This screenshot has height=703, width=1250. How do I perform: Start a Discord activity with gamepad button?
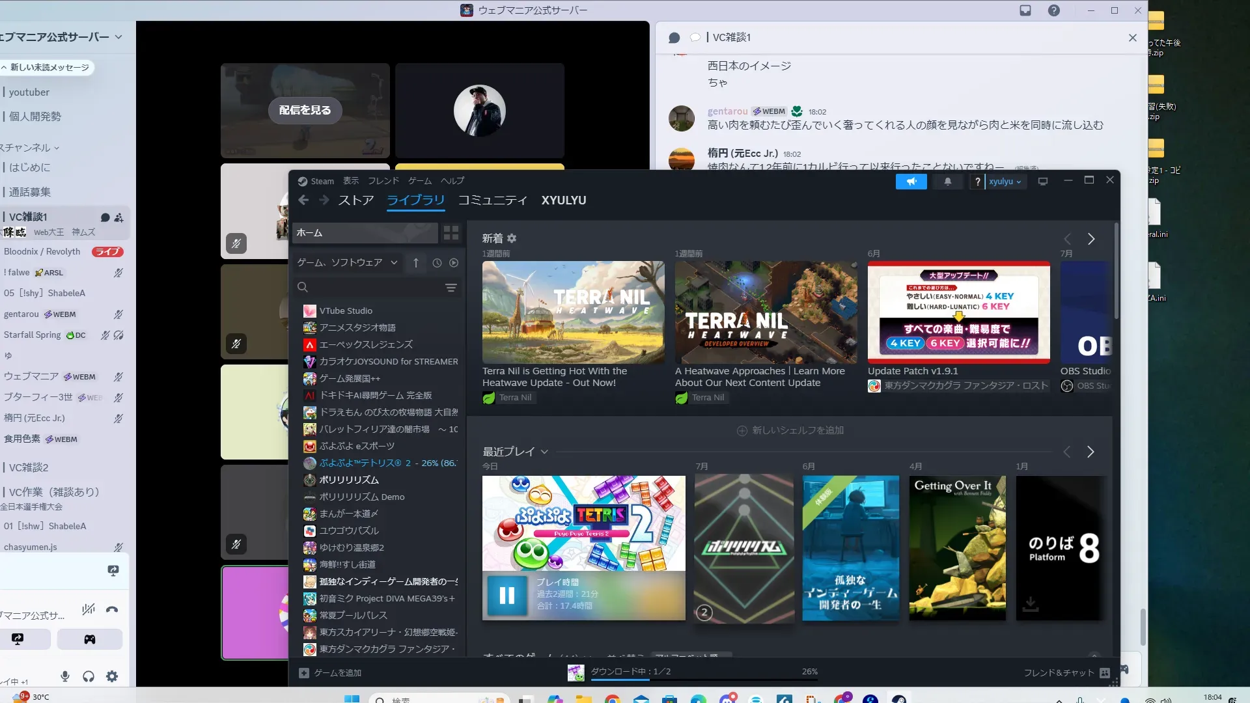[90, 639]
